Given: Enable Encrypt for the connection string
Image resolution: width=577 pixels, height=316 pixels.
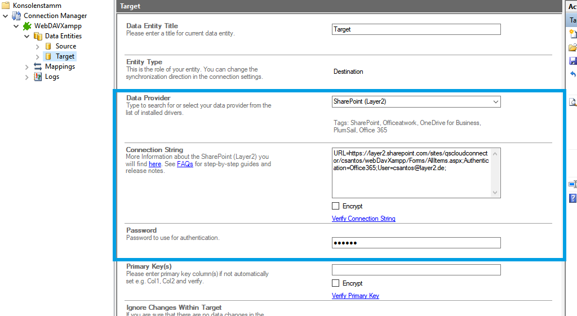Looking at the screenshot, I should (336, 206).
